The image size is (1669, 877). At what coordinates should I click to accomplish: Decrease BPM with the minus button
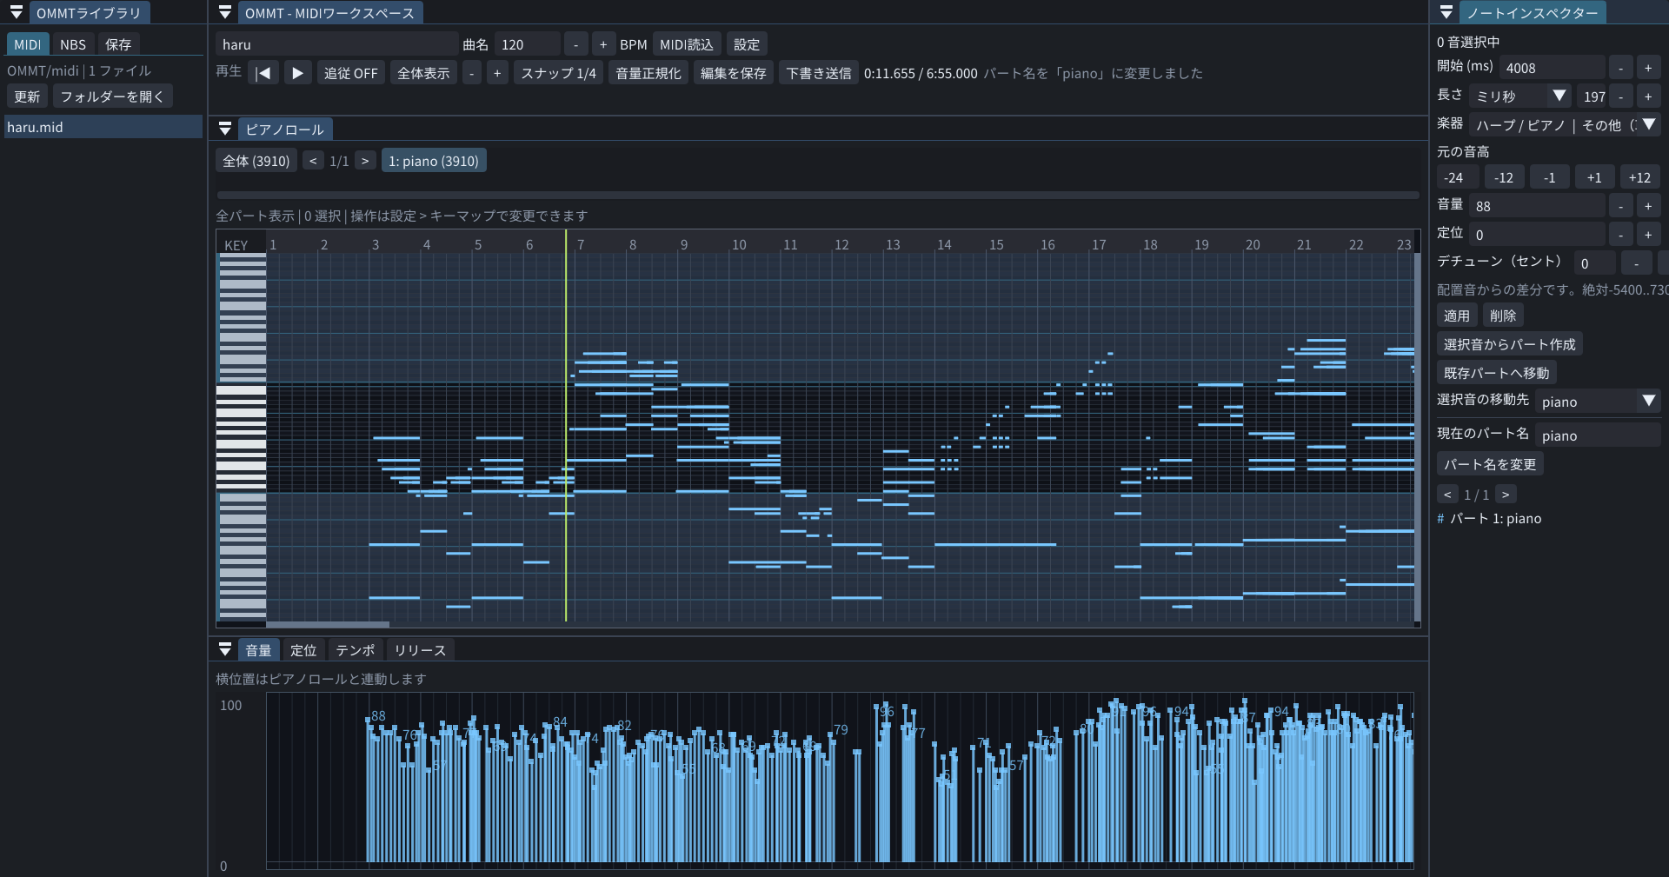pos(575,44)
